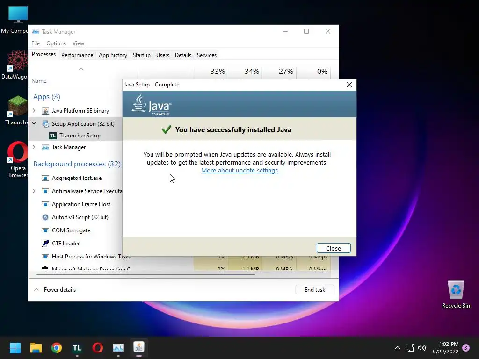Click the 27% disk column header
This screenshot has height=359, width=479.
[280, 72]
